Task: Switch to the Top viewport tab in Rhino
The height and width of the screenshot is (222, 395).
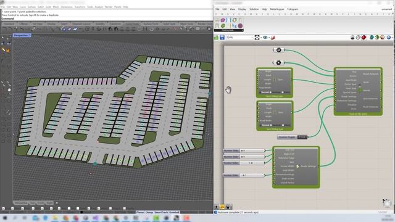Action: point(32,203)
